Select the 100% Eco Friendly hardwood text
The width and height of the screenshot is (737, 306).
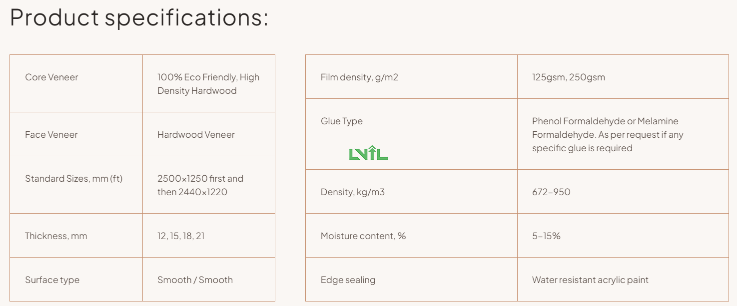(x=208, y=84)
